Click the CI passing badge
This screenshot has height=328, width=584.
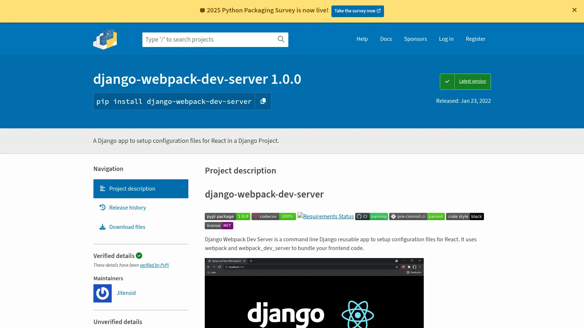372,216
